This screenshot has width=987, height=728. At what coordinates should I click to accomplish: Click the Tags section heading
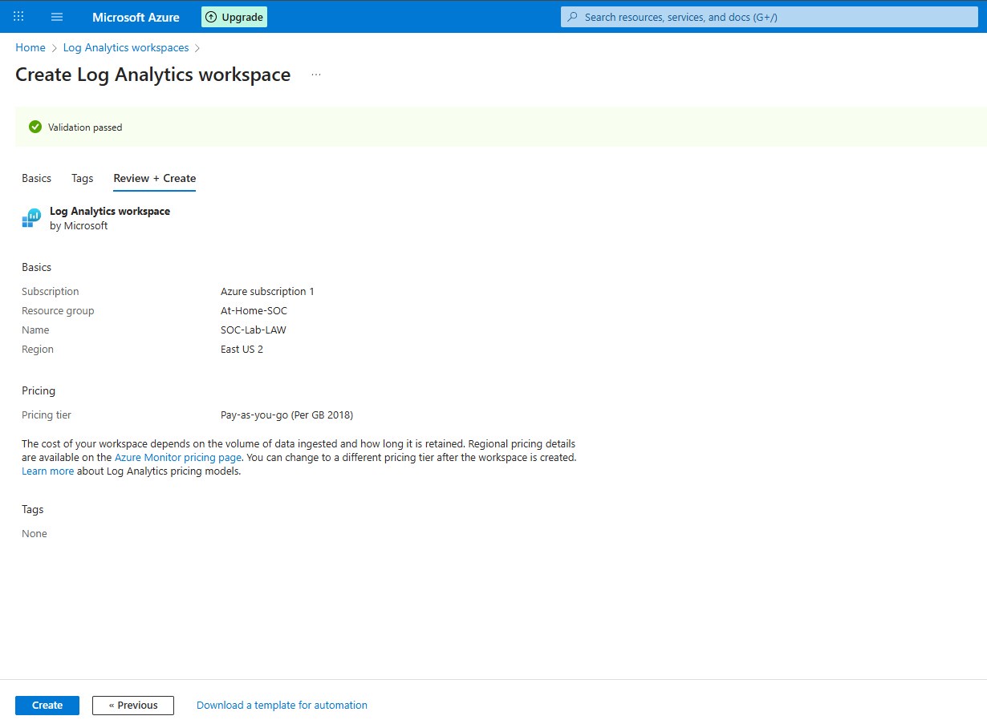click(33, 509)
